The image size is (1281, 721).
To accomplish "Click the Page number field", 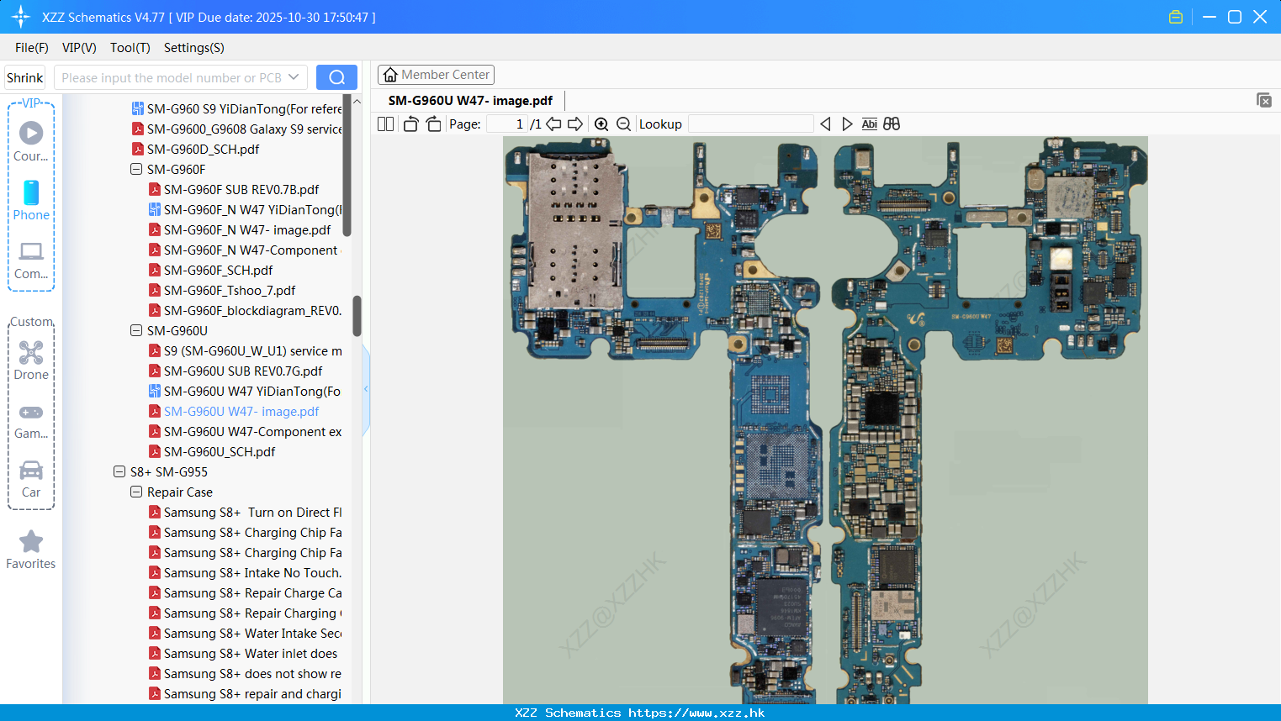I will 506,124.
